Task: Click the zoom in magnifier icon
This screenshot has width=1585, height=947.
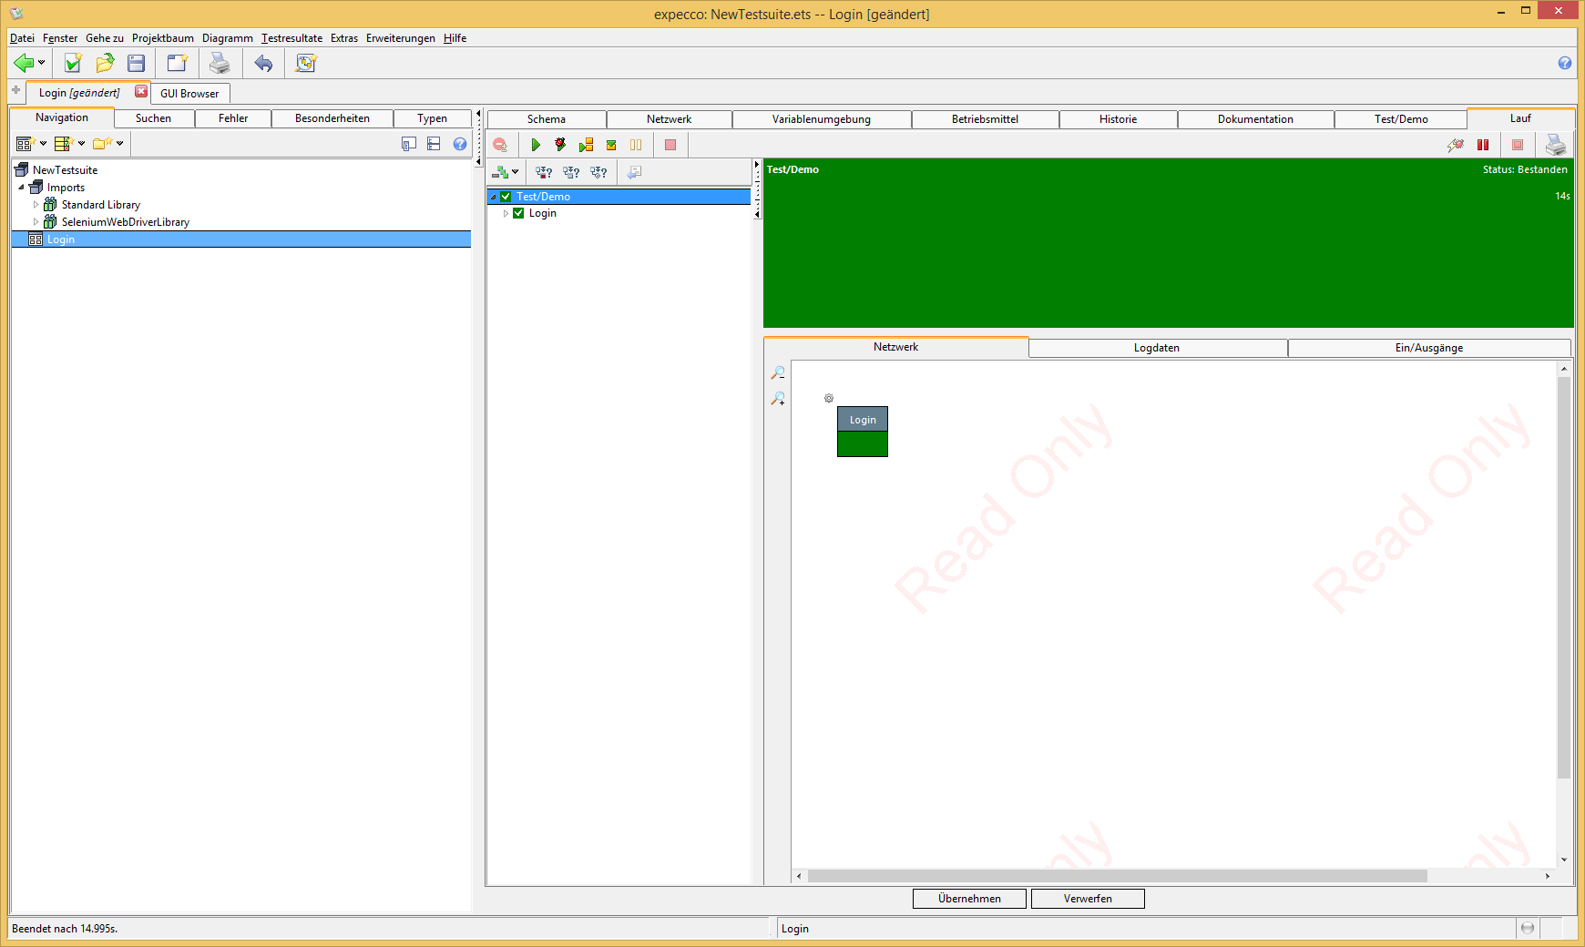Action: tap(778, 399)
